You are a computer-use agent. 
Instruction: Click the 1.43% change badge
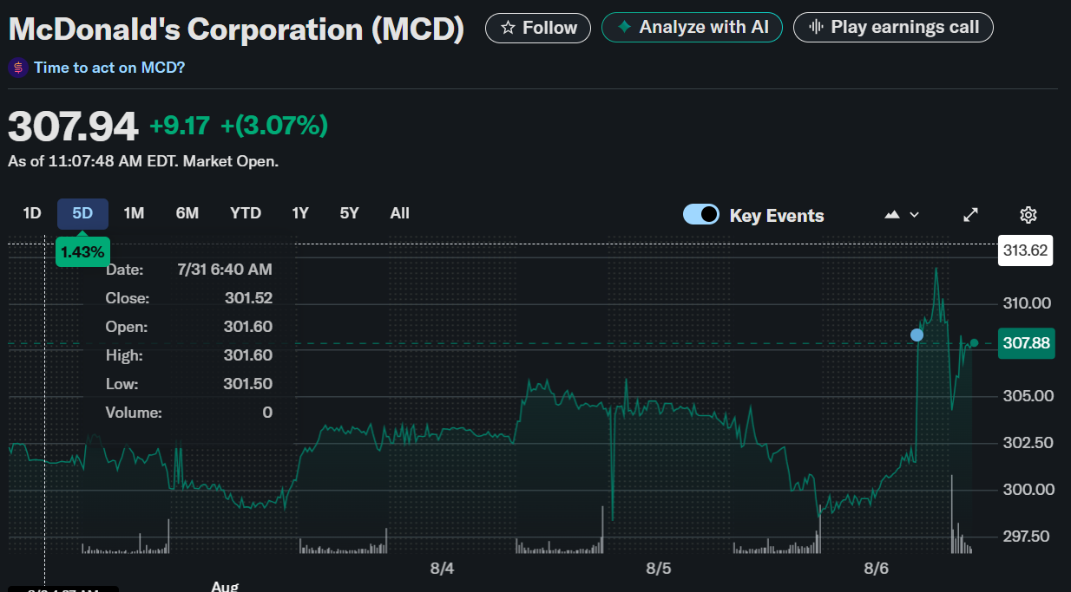tap(82, 252)
